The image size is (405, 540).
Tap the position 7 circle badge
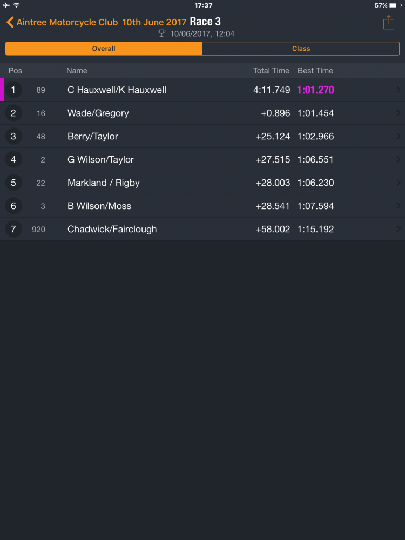13,229
